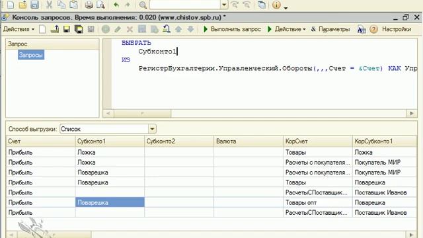Click the delete X icon

point(130,29)
